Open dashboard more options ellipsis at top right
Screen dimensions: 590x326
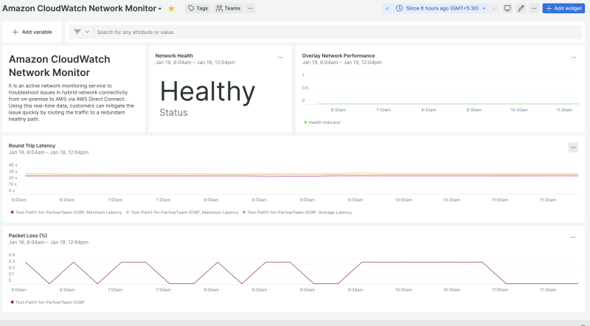click(x=534, y=8)
